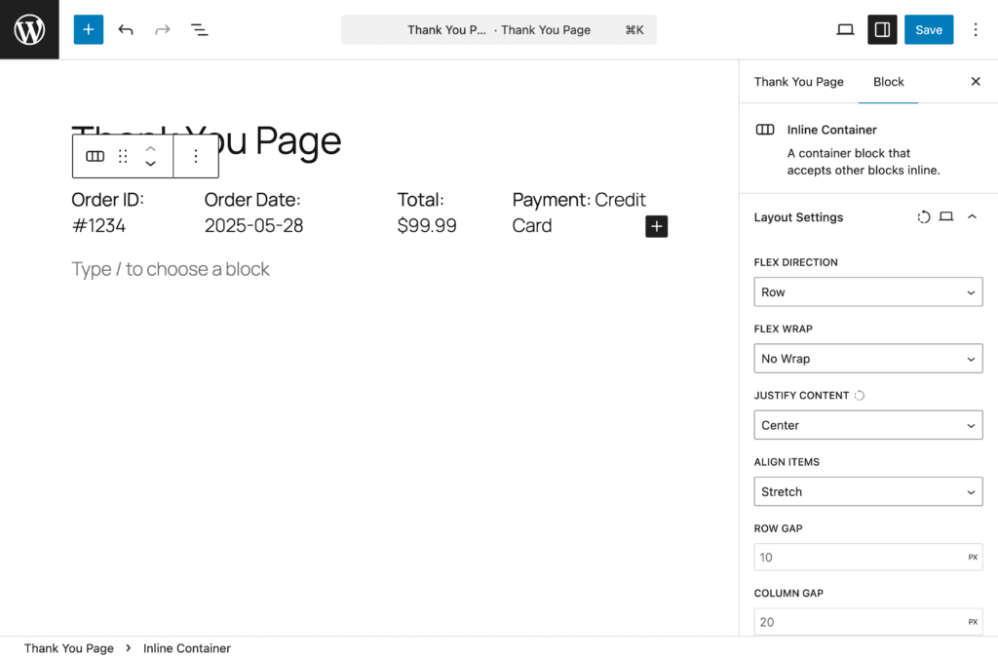Click the WordPress logo icon
Screen dimensions: 998x659
tap(29, 29)
